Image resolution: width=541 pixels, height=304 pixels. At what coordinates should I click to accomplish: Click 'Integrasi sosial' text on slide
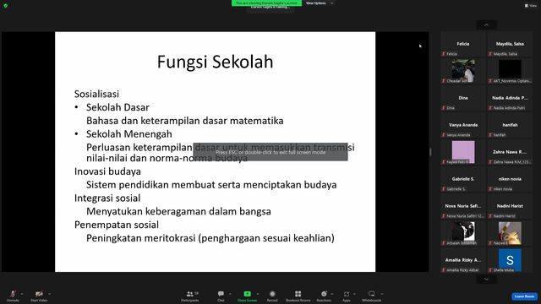pos(107,198)
